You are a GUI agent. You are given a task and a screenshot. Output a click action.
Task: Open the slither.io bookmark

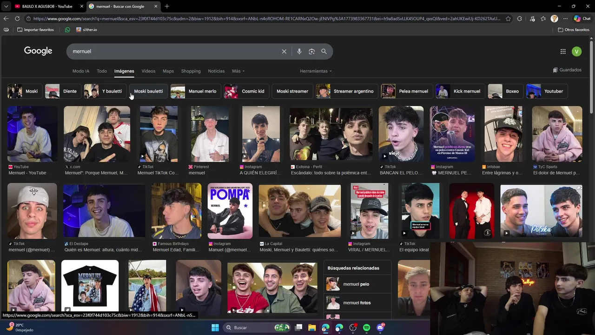point(86,30)
